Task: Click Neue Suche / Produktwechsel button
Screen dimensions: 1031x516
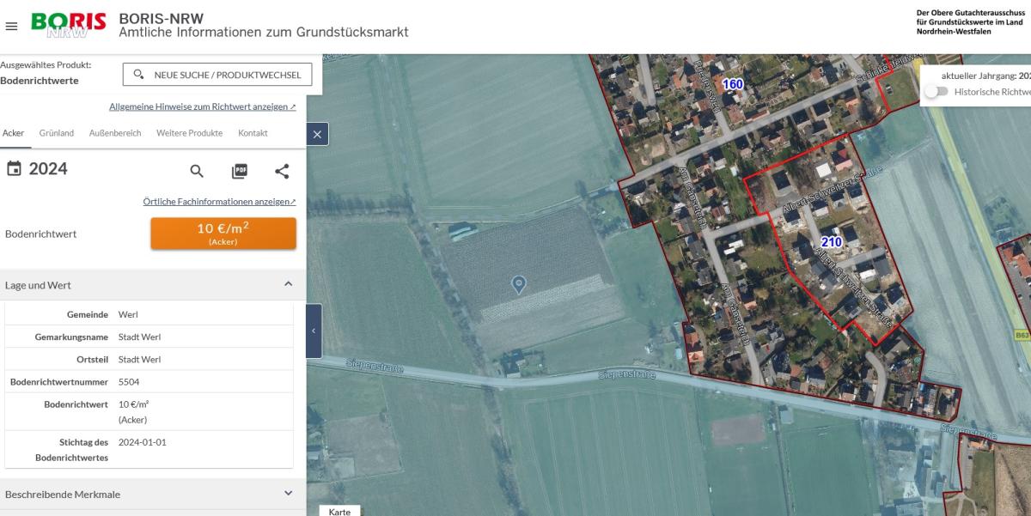Action: 217,75
